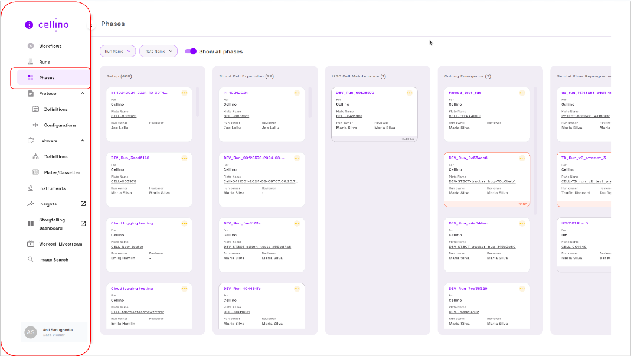Collapse the Labware section chevron
The height and width of the screenshot is (356, 631).
(82, 141)
